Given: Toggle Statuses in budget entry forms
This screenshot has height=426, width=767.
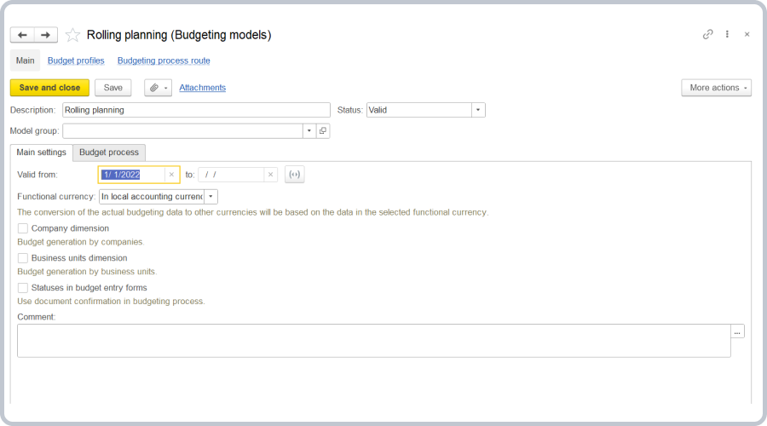Looking at the screenshot, I should [23, 288].
